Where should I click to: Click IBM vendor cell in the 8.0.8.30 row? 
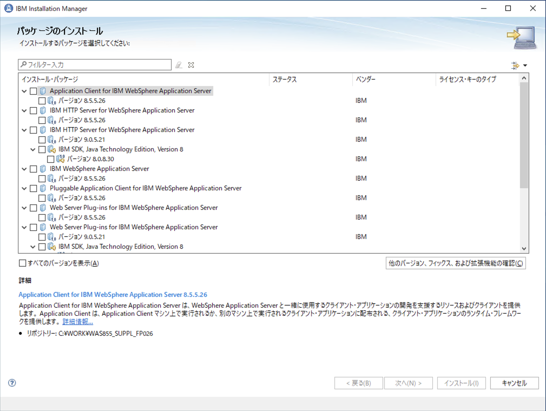point(361,159)
